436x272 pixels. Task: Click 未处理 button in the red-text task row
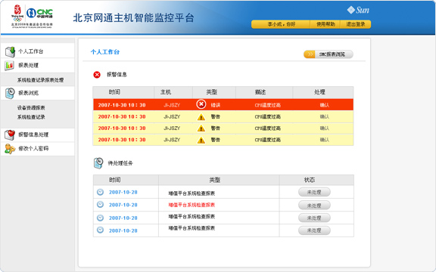314,206
